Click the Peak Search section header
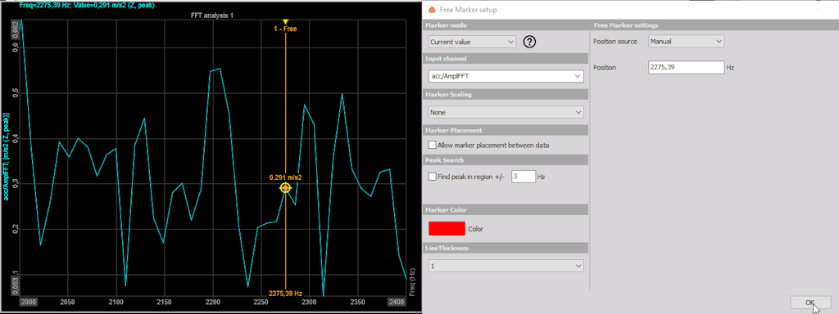839x314 pixels. (506, 159)
